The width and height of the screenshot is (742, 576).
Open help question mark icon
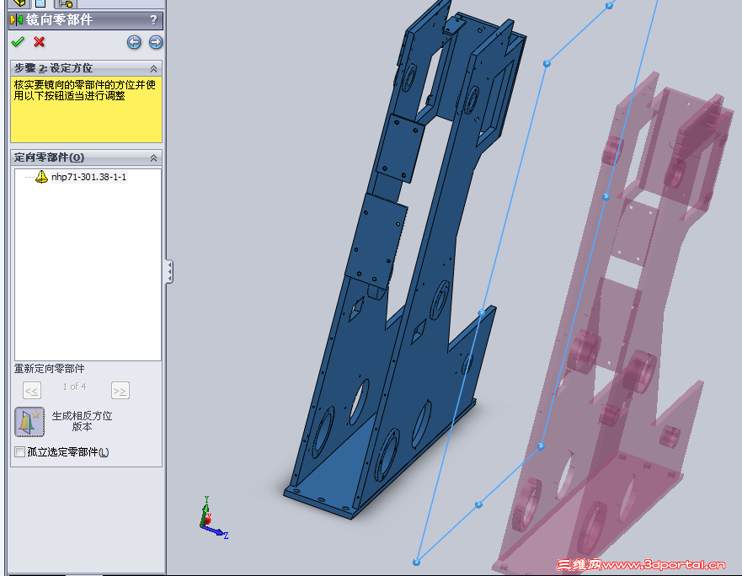[x=153, y=20]
